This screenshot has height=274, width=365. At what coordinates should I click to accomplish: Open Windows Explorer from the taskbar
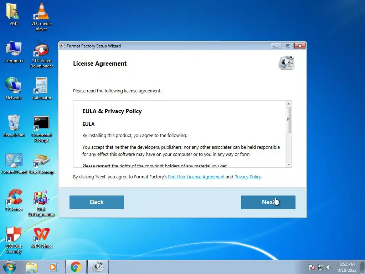32,267
